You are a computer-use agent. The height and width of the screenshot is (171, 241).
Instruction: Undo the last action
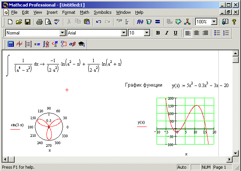99,22
